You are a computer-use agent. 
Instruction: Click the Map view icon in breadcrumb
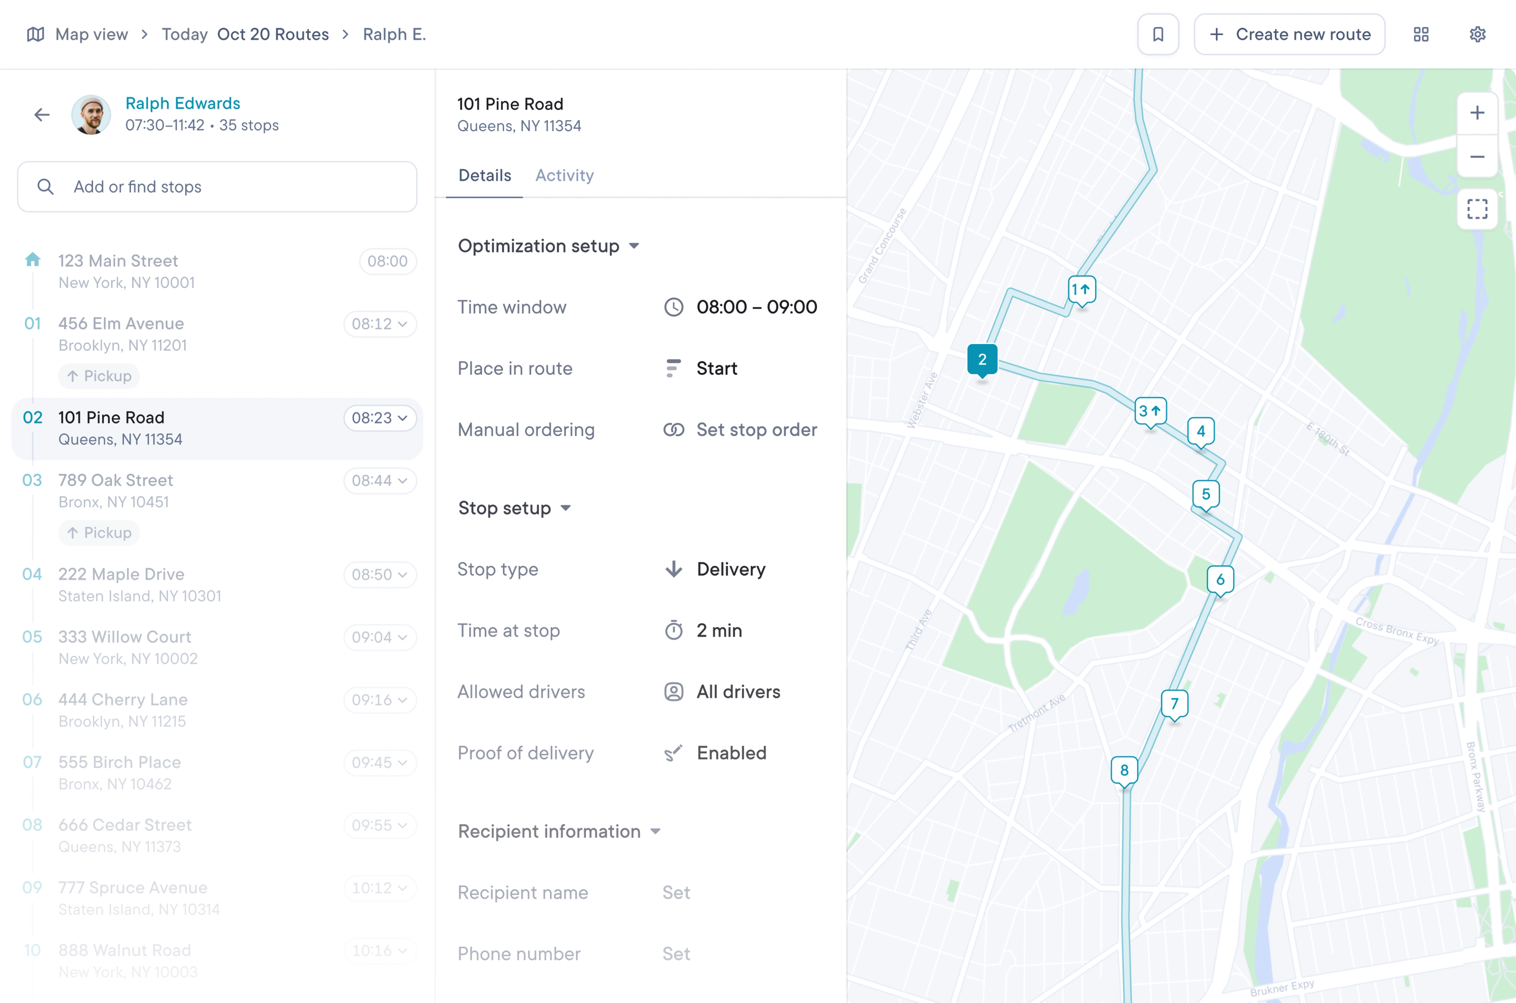[35, 34]
